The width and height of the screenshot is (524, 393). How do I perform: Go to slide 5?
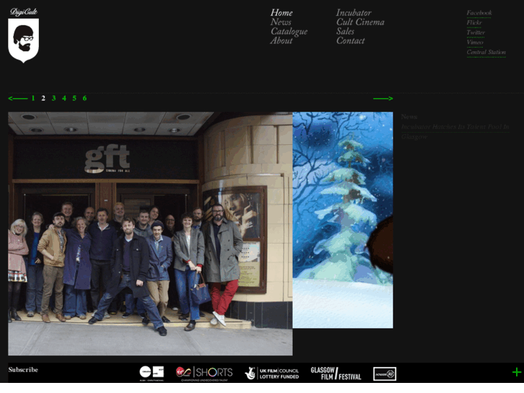74,98
